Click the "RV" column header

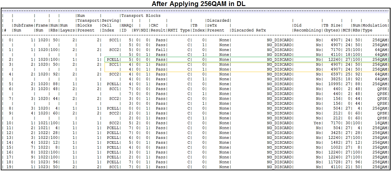click(136, 31)
